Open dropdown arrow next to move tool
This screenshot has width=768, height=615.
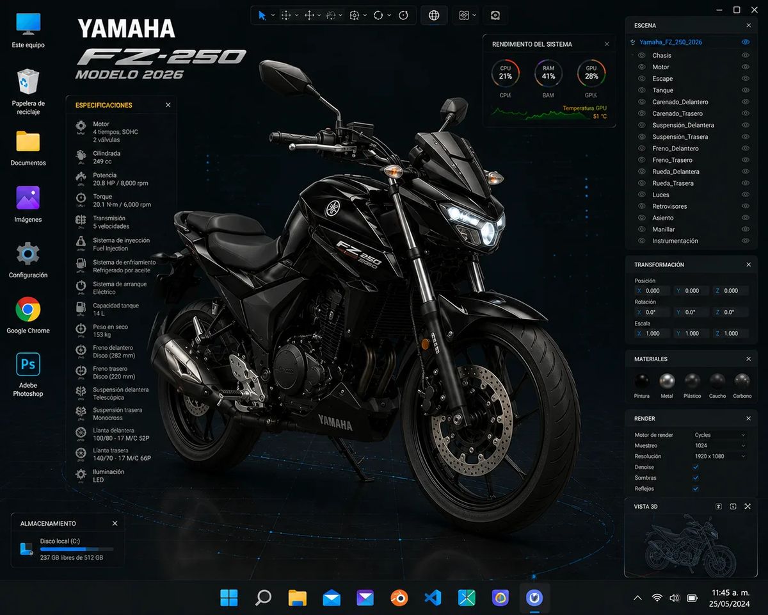point(320,15)
